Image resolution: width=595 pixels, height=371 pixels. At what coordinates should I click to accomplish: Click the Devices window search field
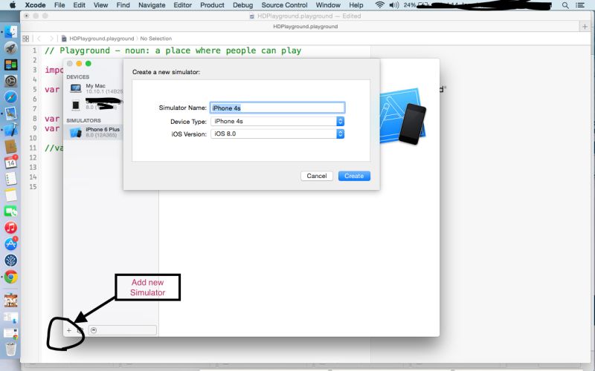click(123, 330)
